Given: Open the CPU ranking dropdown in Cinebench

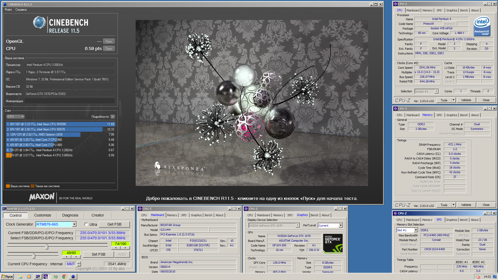Looking at the screenshot, I should coord(15,117).
